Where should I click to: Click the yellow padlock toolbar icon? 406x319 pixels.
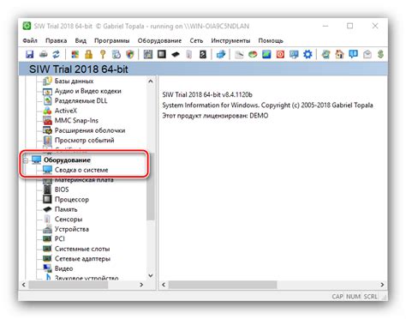pos(89,54)
